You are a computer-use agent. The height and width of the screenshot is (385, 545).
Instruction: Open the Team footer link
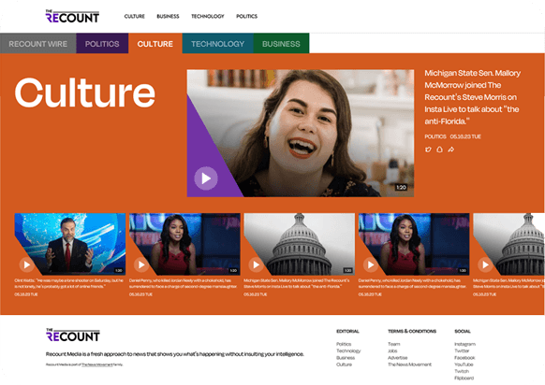(394, 344)
